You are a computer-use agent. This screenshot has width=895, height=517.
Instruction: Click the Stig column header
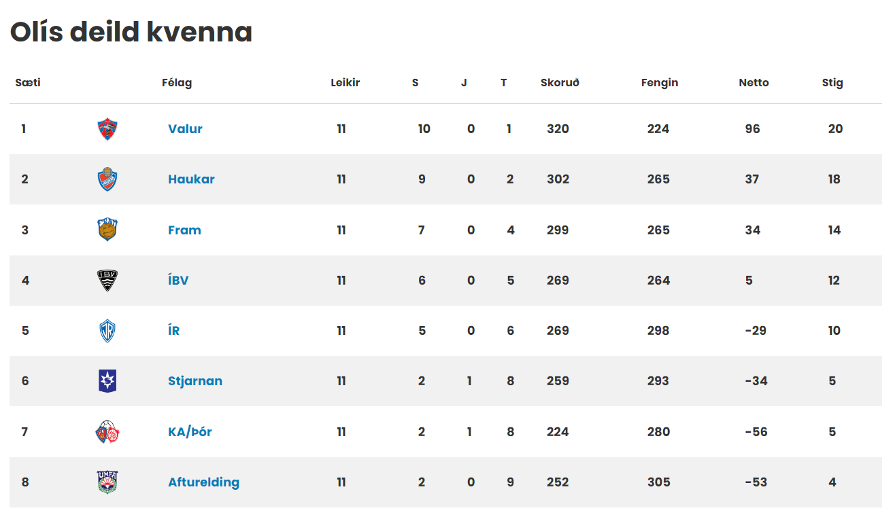(832, 83)
